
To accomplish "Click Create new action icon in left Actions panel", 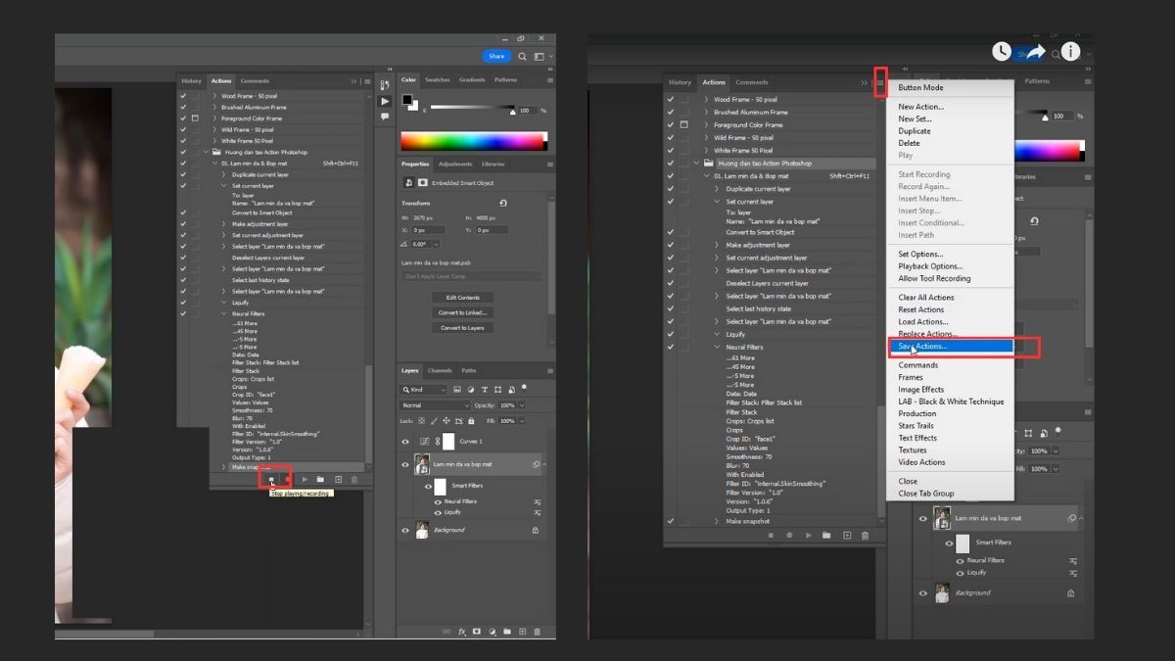I will 338,479.
